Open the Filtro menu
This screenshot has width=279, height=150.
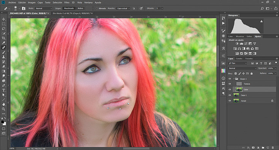tap(67, 3)
